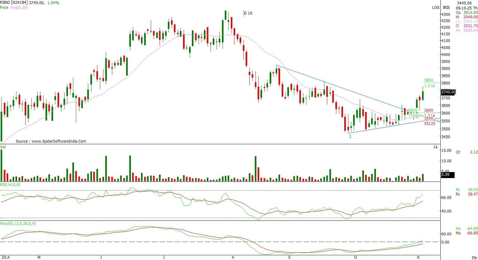Click the red 55125 open interest label
478x260 pixels.
[x=430, y=124]
